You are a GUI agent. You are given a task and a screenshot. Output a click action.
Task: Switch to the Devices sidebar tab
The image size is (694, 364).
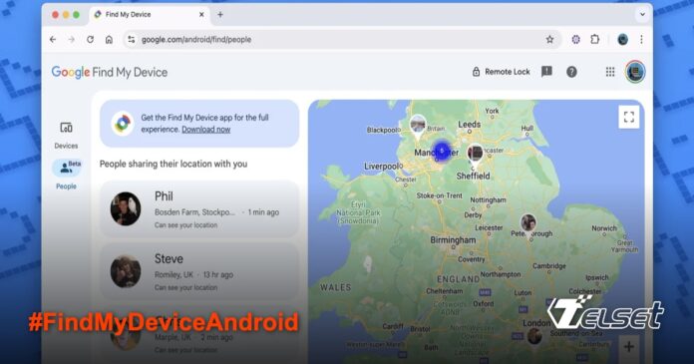[x=66, y=135]
